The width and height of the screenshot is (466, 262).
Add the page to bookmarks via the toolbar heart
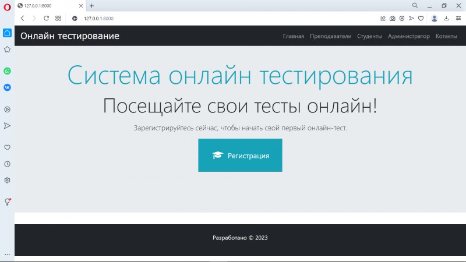point(421,19)
